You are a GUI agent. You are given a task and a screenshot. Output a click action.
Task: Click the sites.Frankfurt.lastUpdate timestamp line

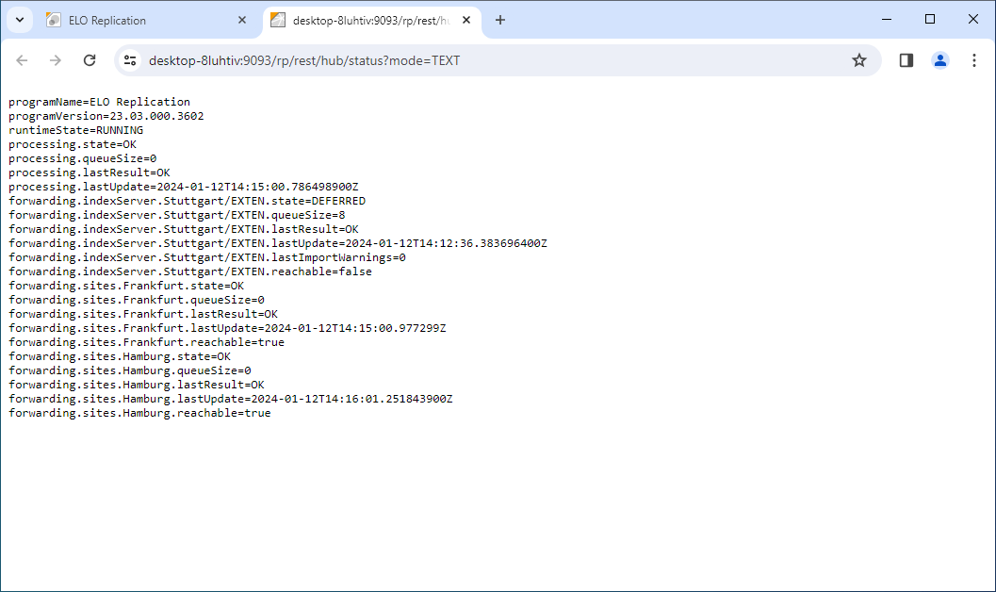(227, 328)
